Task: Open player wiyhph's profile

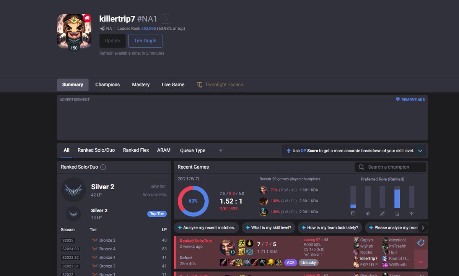Action: pyautogui.click(x=366, y=246)
